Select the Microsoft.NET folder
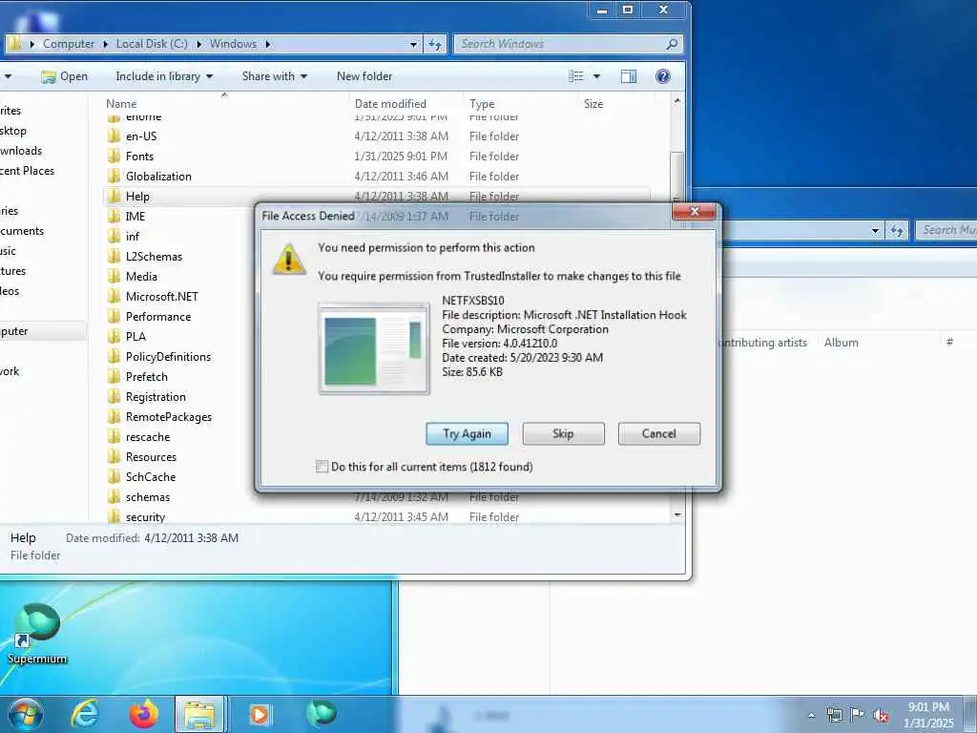977x733 pixels. 162,297
